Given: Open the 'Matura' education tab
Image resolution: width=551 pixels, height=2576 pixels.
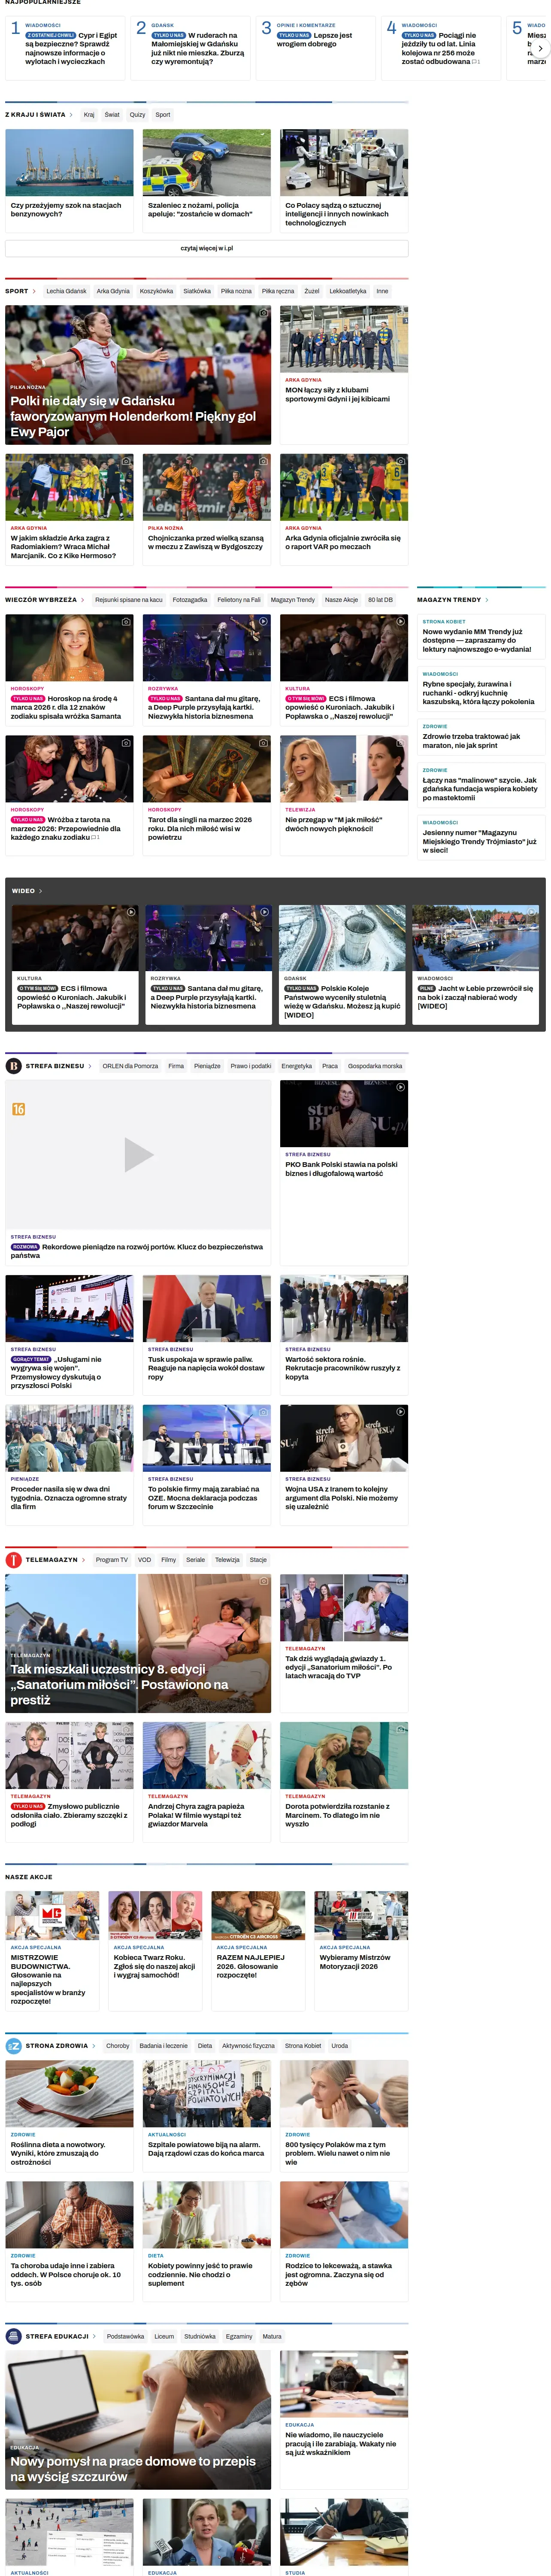Looking at the screenshot, I should [272, 2337].
